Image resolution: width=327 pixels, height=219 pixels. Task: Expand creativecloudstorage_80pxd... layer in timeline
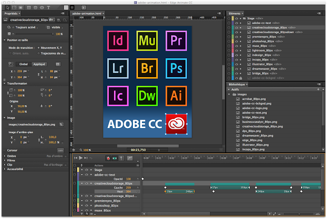[x=82, y=196]
